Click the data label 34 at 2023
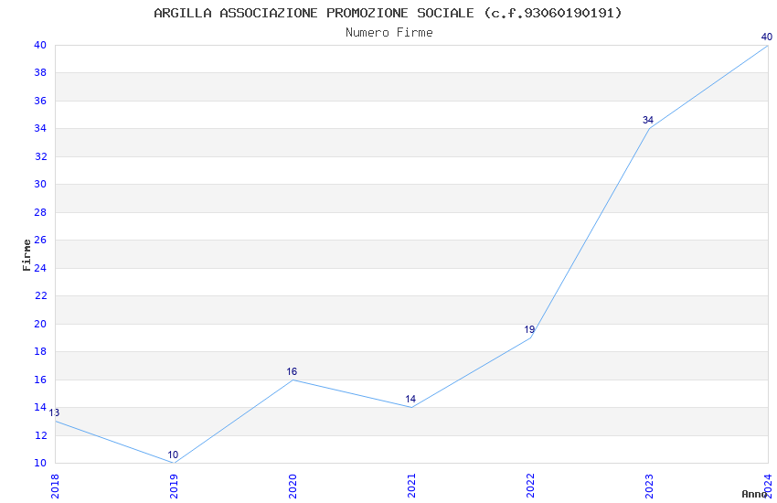Viewport: 777px width, 503px height. [x=648, y=120]
